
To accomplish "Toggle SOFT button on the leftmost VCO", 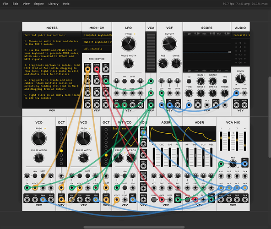I will coord(43,176).
